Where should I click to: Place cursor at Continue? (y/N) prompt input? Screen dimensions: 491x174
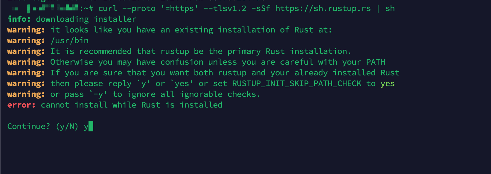[89, 126]
